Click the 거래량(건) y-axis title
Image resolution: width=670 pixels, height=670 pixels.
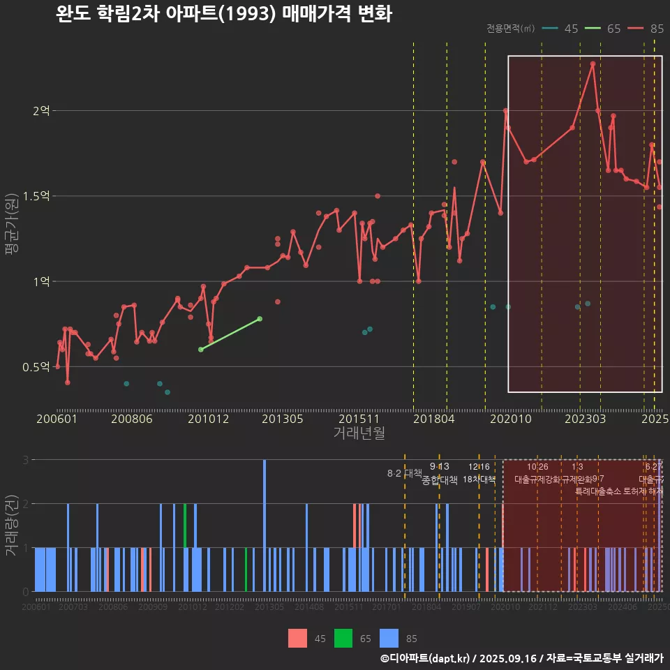[x=11, y=526]
